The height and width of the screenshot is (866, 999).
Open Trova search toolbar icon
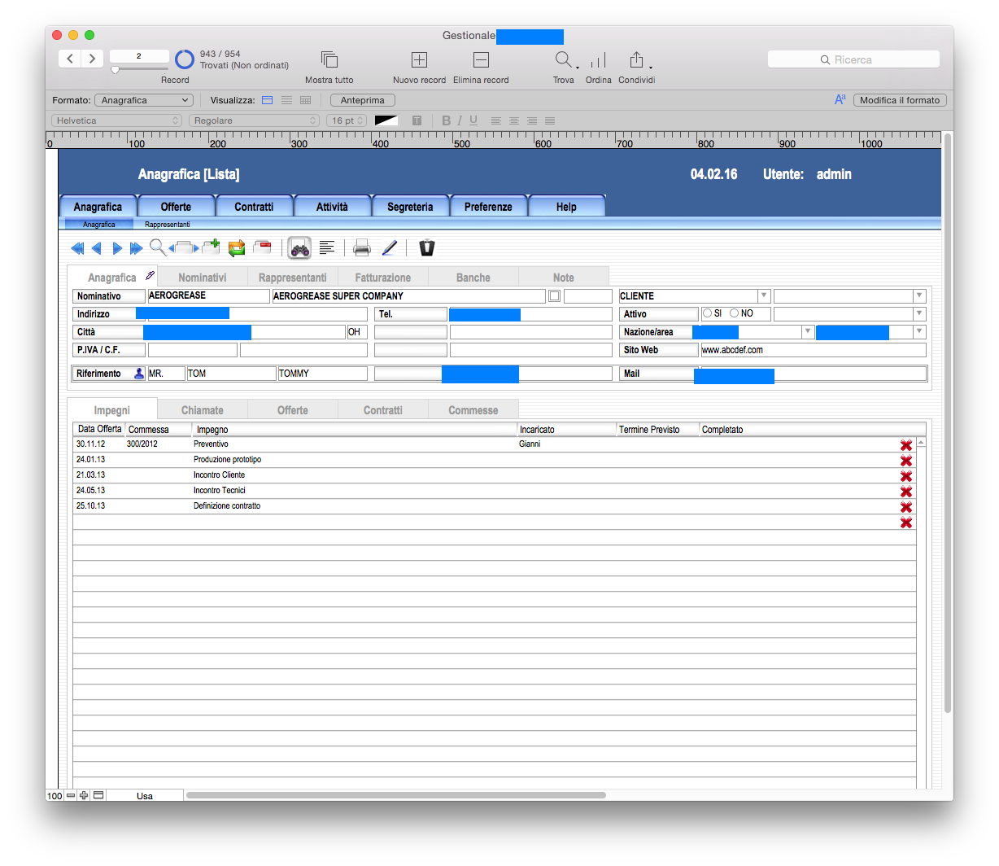[x=564, y=60]
